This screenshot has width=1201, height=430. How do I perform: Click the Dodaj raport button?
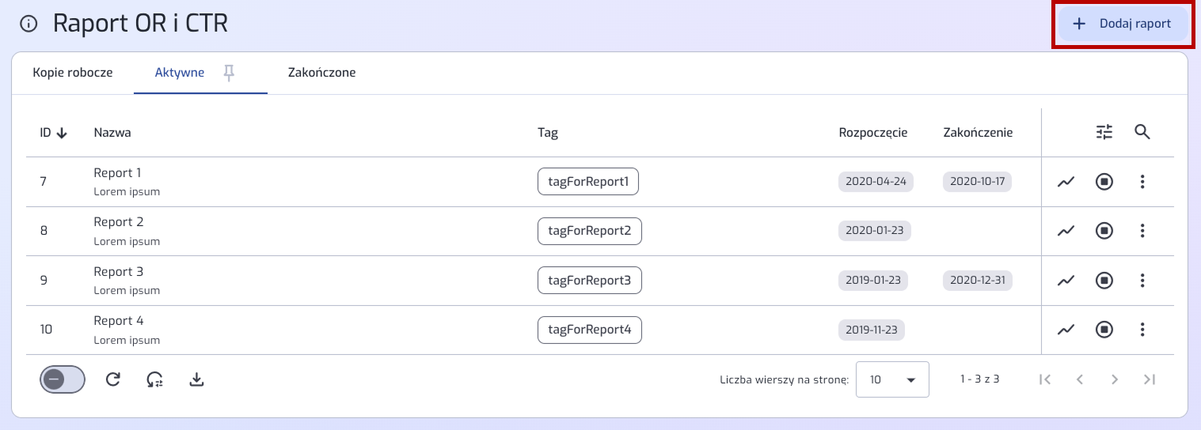point(1123,24)
